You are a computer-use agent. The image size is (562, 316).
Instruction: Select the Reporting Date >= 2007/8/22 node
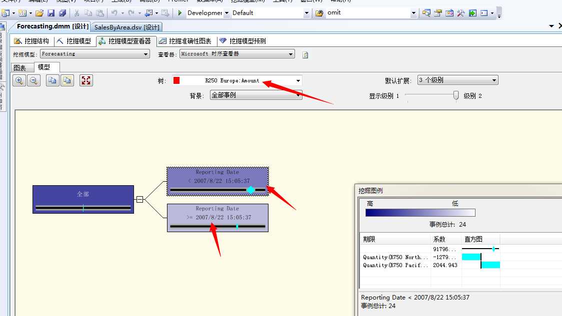coord(217,218)
